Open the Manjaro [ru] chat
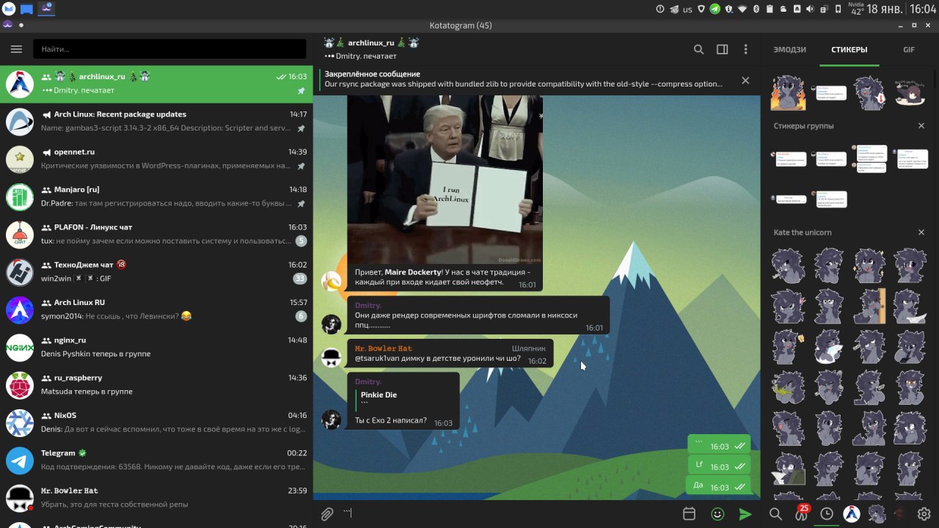Viewport: 939px width, 528px height. 156,197
